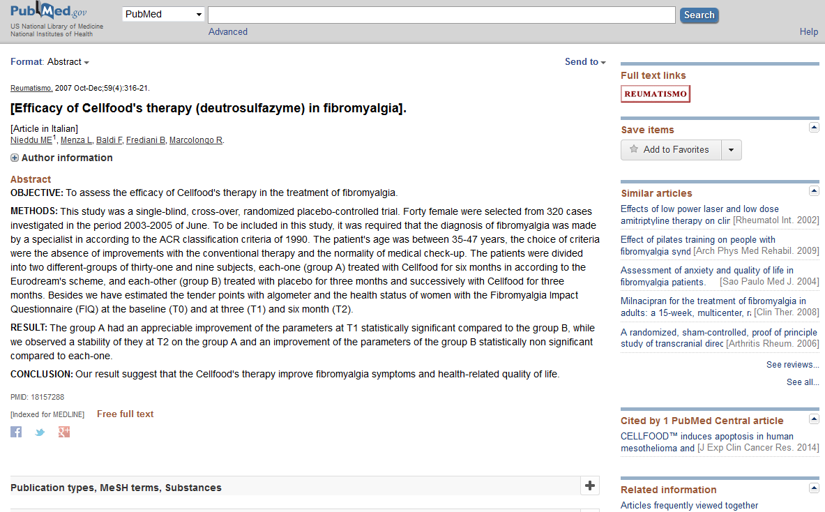
Task: Click See all similar articles link
Action: pyautogui.click(x=803, y=382)
